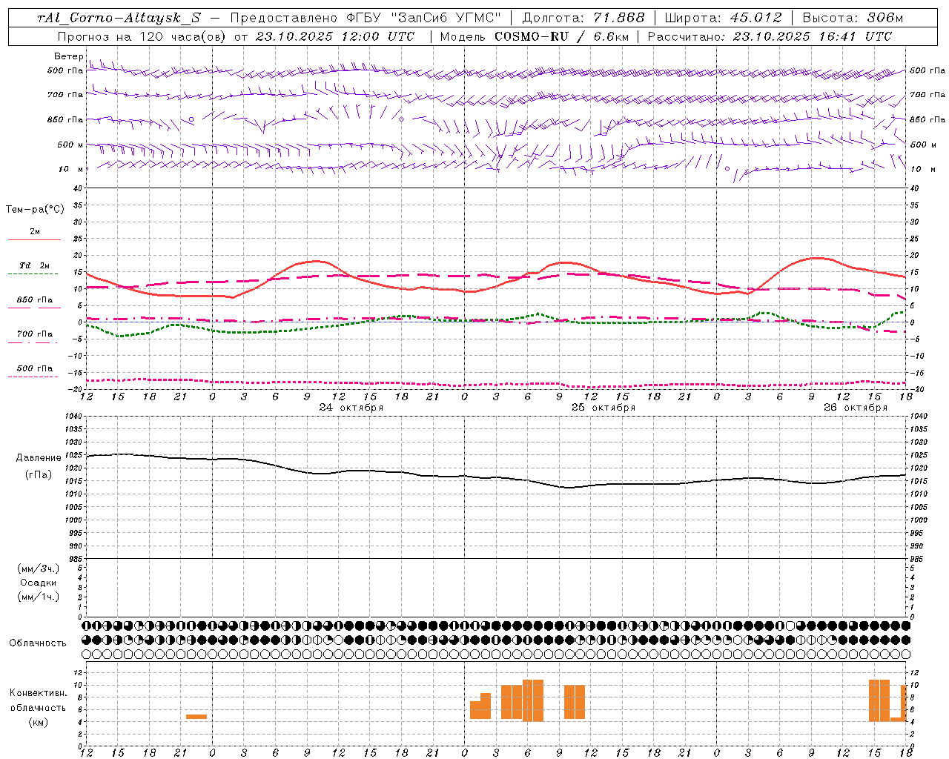Click the 26 октября date label
The image size is (949, 759).
point(856,408)
